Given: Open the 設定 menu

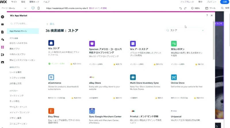Looking at the screenshot, I should (23, 2).
